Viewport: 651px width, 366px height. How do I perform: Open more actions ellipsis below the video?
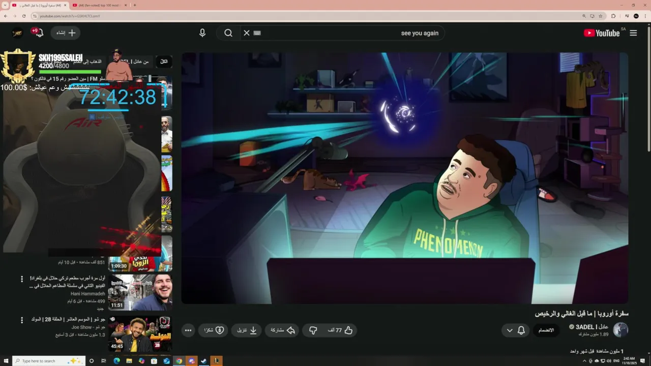click(x=188, y=330)
